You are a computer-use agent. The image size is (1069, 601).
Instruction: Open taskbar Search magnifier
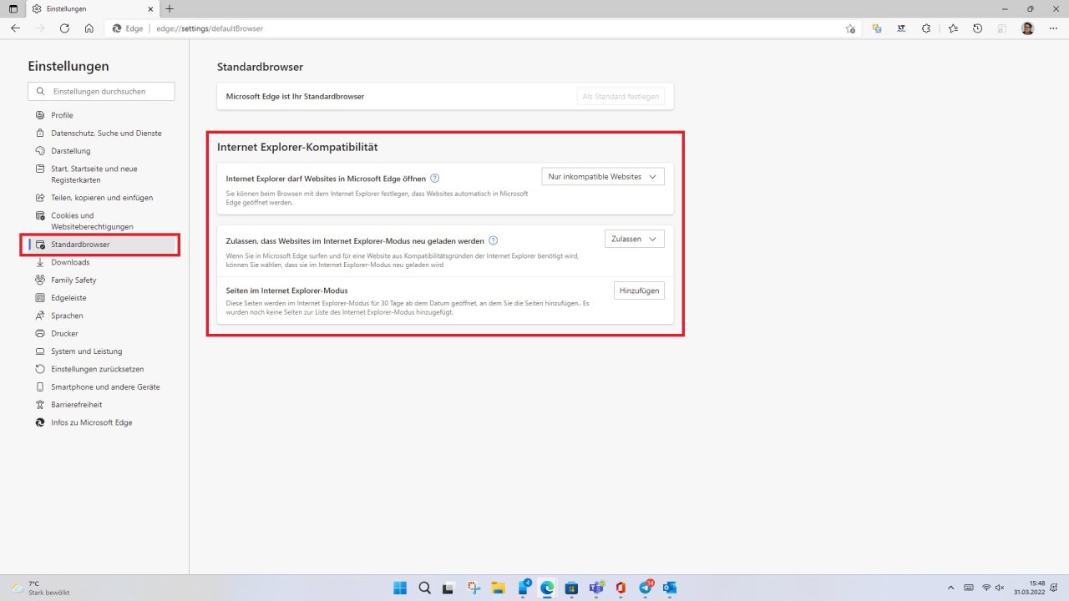(423, 588)
